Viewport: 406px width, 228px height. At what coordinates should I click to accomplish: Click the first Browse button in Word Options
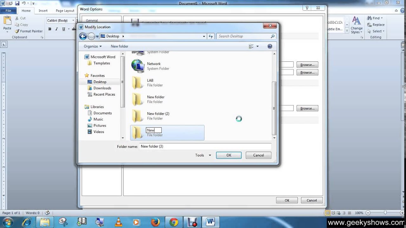click(x=307, y=65)
